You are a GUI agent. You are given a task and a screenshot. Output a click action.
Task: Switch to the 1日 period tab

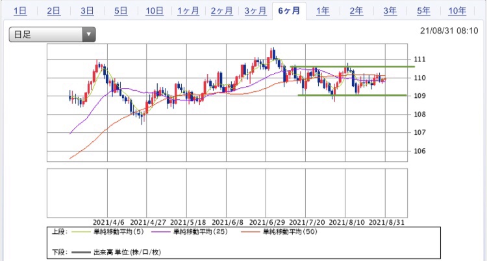click(x=20, y=11)
